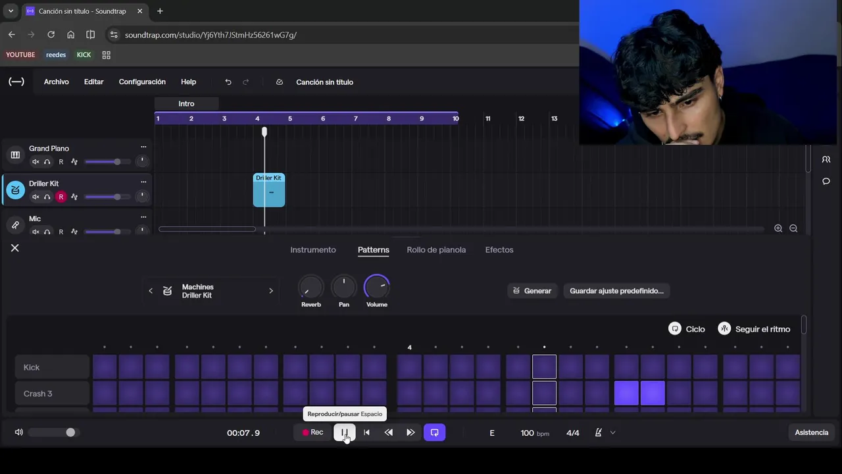Go back in the browser

click(x=11, y=35)
